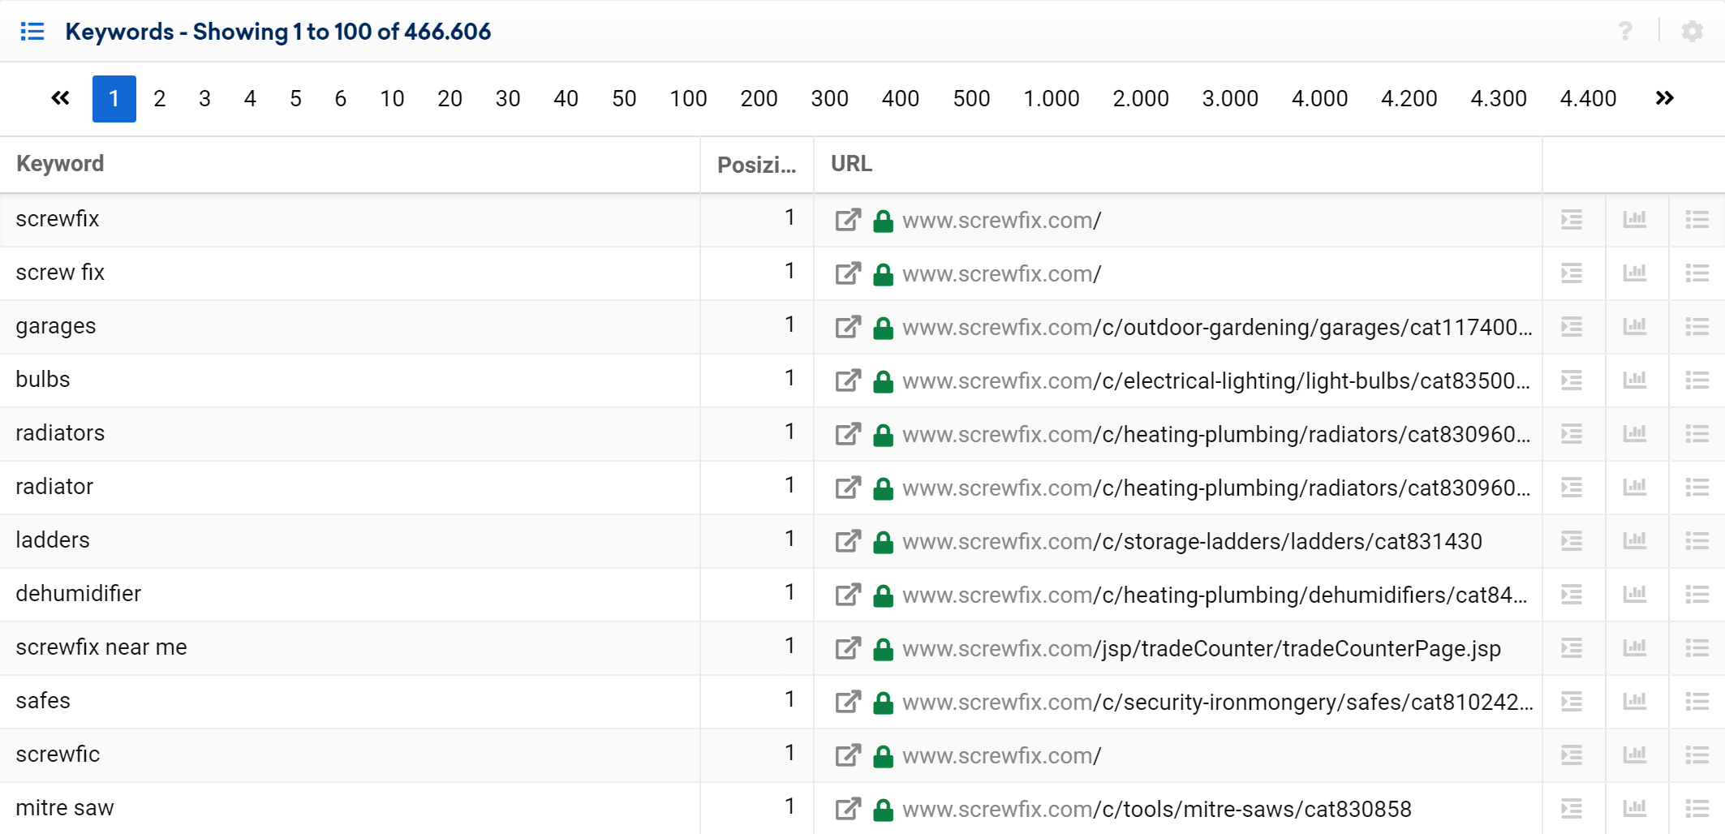Jump to page 4.400
The height and width of the screenshot is (834, 1725).
click(1589, 99)
